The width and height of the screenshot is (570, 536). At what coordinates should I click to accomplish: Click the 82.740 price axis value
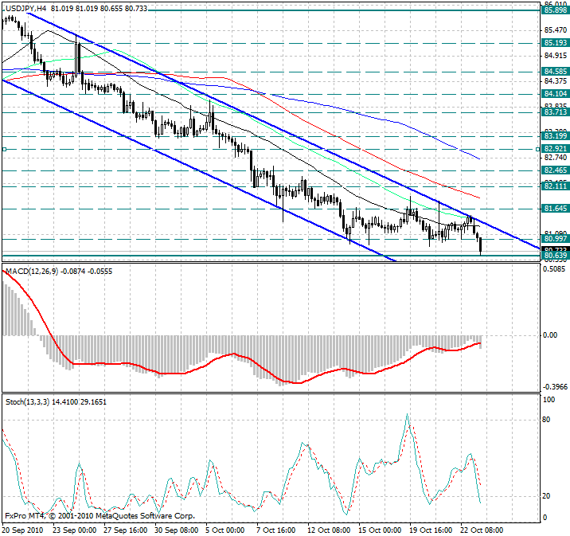[x=556, y=158]
